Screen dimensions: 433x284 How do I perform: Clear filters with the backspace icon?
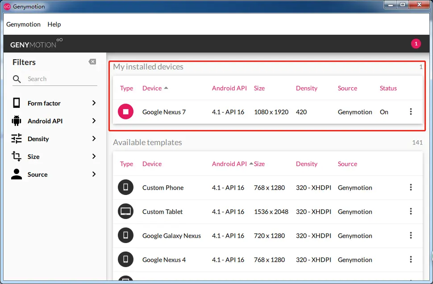pos(92,62)
